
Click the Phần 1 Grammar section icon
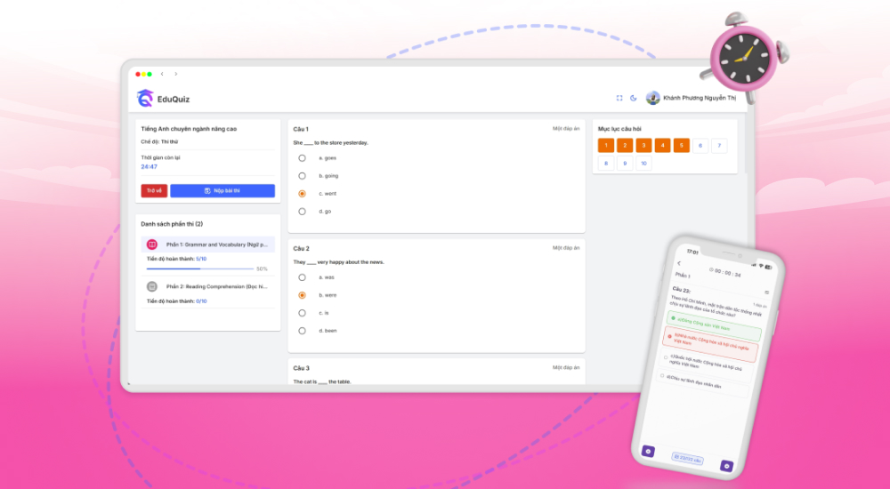click(152, 244)
